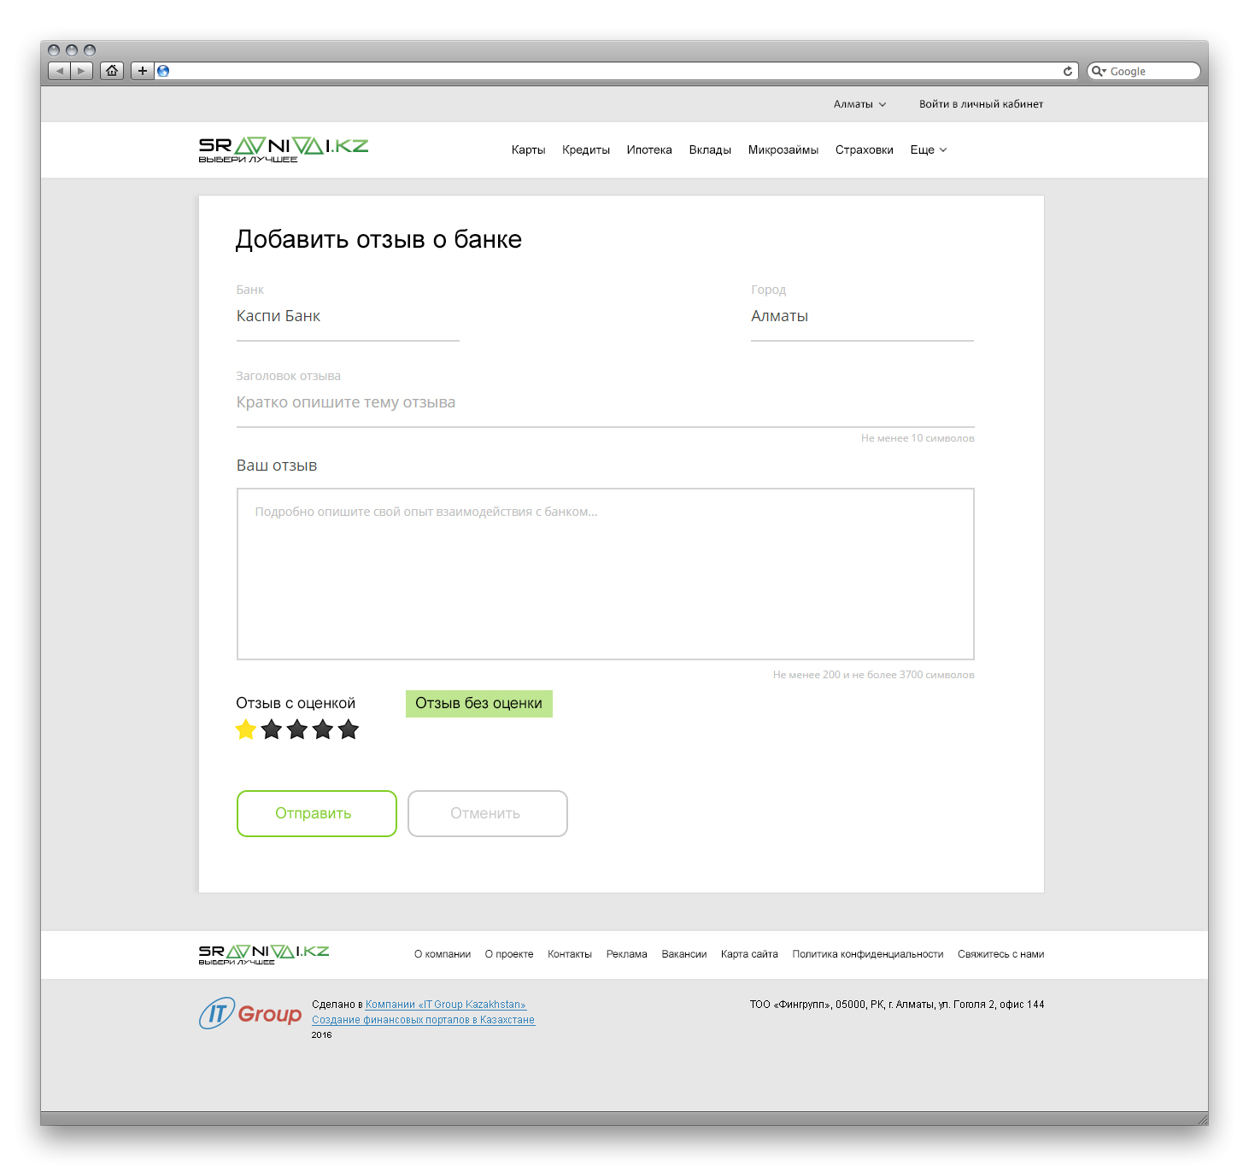This screenshot has height=1166, width=1249.
Task: Open the Реклама footer link
Action: (627, 954)
